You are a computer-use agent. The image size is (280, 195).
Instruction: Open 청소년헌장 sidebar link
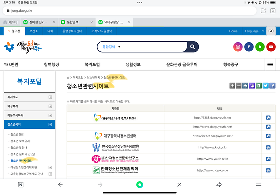pos(17,134)
